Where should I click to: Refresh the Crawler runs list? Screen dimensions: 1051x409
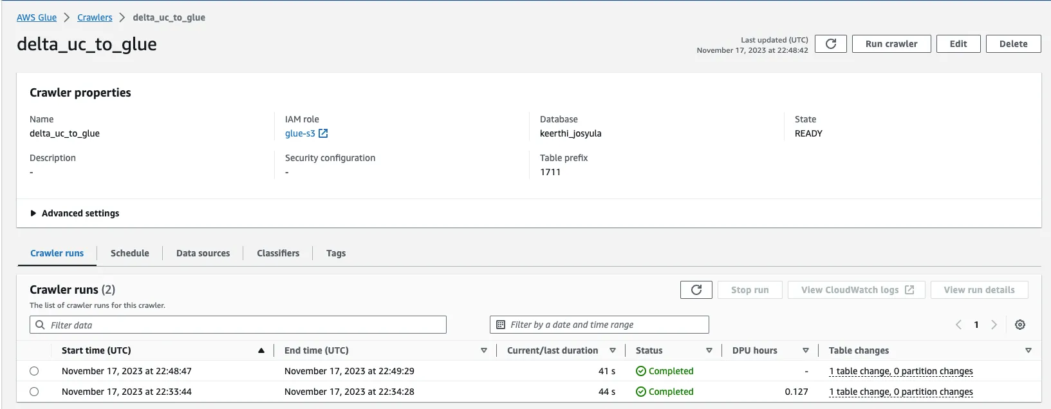(x=696, y=290)
